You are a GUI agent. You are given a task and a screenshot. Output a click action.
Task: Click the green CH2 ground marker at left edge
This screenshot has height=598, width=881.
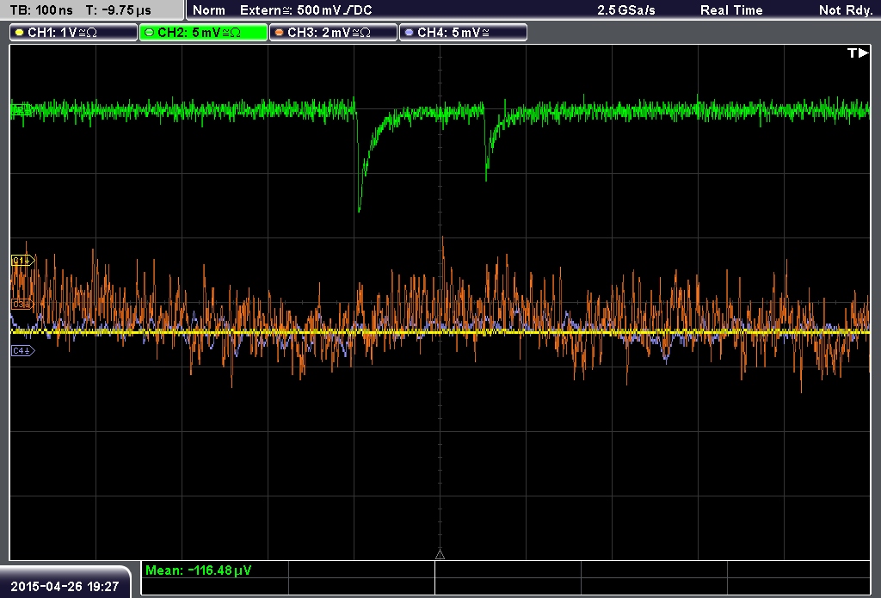[x=22, y=109]
